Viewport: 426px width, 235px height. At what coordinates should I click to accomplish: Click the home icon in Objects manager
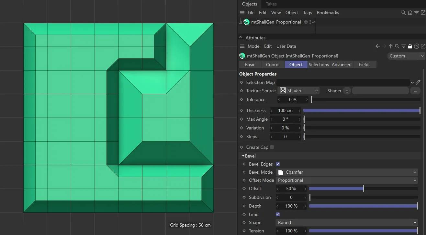click(x=410, y=13)
